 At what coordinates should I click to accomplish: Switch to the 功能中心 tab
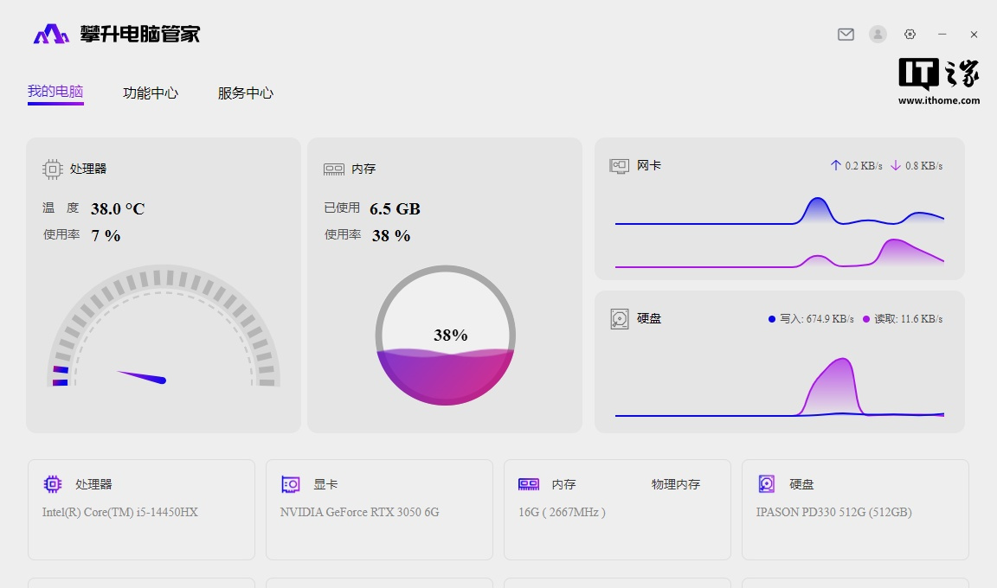pos(151,93)
